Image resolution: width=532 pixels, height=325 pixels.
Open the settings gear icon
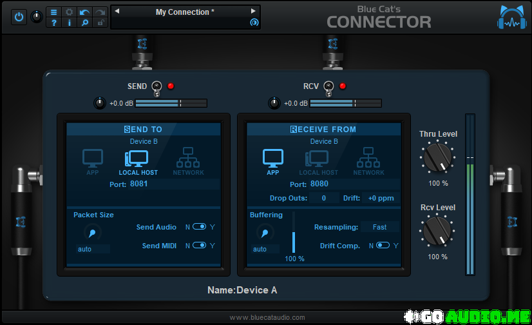click(69, 12)
